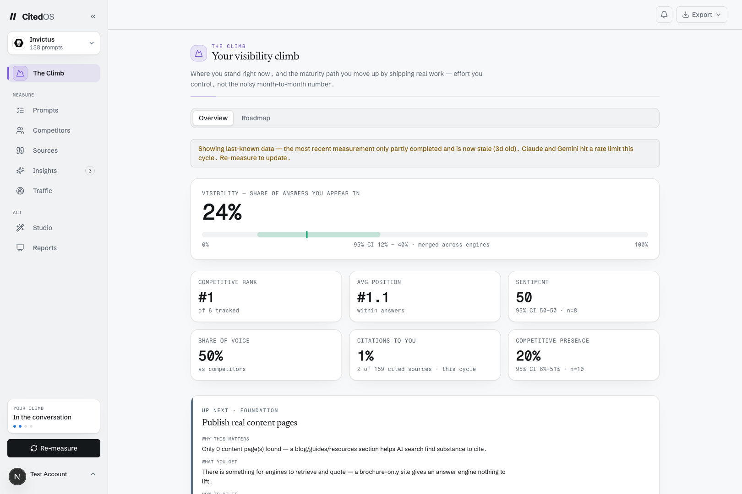The width and height of the screenshot is (742, 494).
Task: Click the Sources quote-mark icon
Action: click(x=20, y=150)
